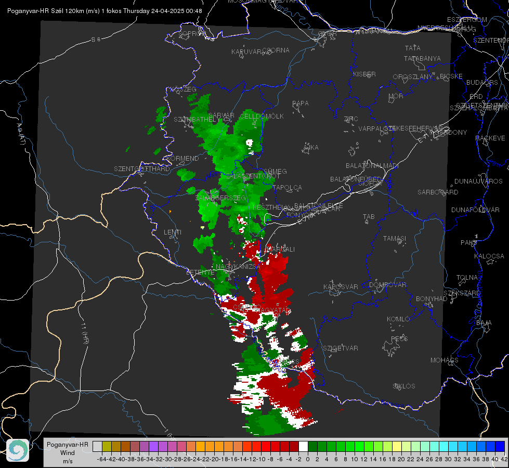Click the swirl logo icon beside the legend
509x468 pixels.
tap(18, 450)
